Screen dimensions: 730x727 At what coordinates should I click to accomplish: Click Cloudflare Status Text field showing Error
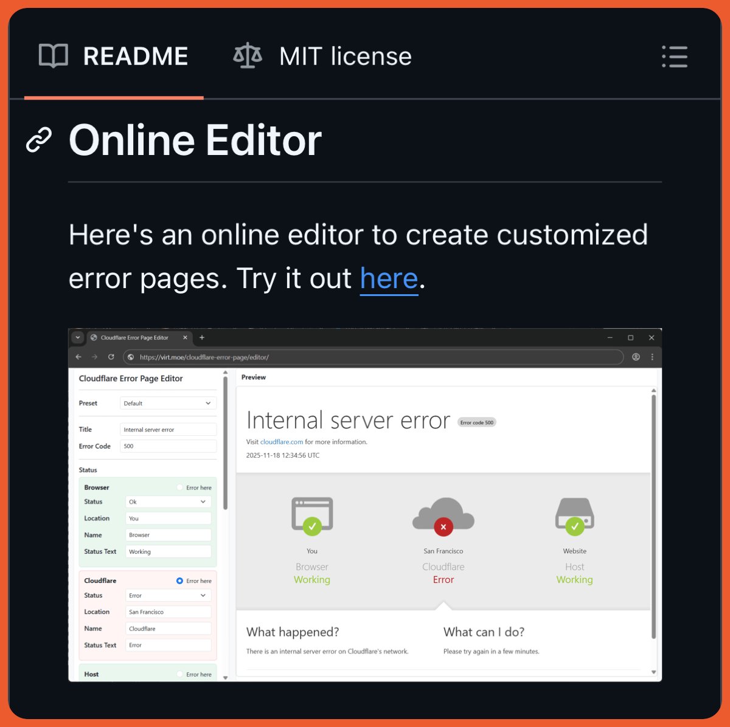[169, 645]
